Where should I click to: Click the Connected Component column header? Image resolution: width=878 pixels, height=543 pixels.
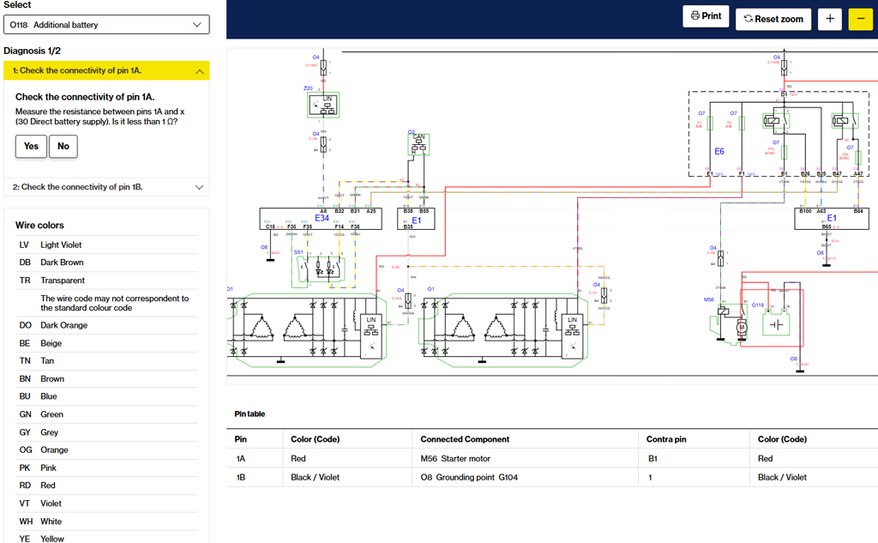465,439
